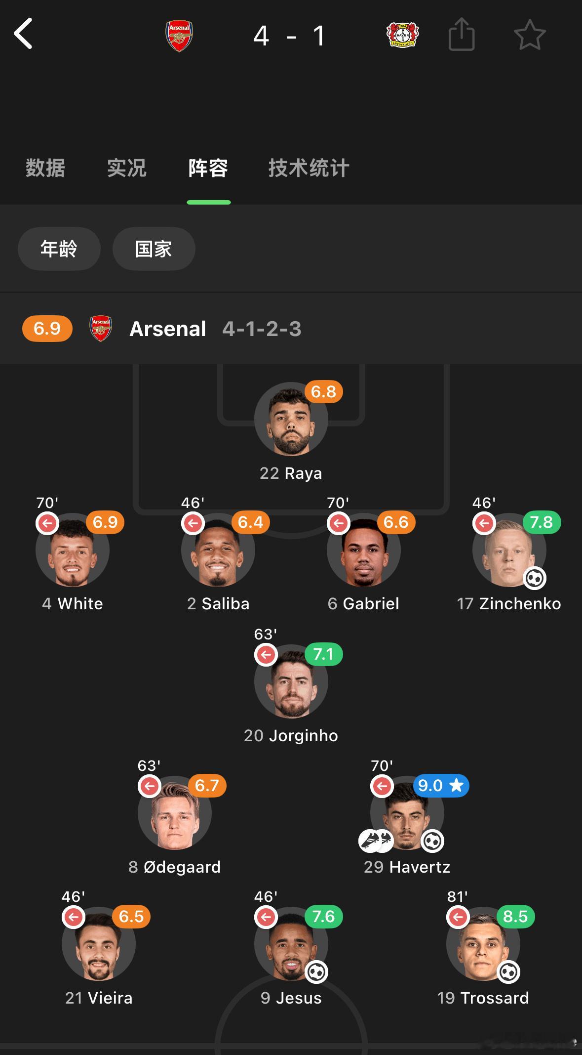Viewport: 582px width, 1055px height.
Task: Tap Arsenal crest in score header
Action: (x=179, y=36)
